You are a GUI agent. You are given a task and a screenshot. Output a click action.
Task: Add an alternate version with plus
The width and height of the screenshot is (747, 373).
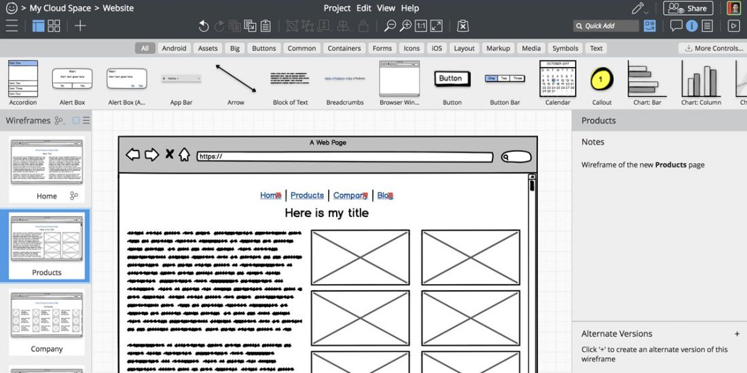pyautogui.click(x=737, y=334)
